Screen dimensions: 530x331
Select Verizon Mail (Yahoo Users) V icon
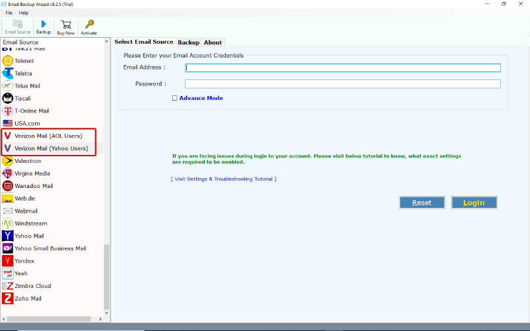coord(7,148)
